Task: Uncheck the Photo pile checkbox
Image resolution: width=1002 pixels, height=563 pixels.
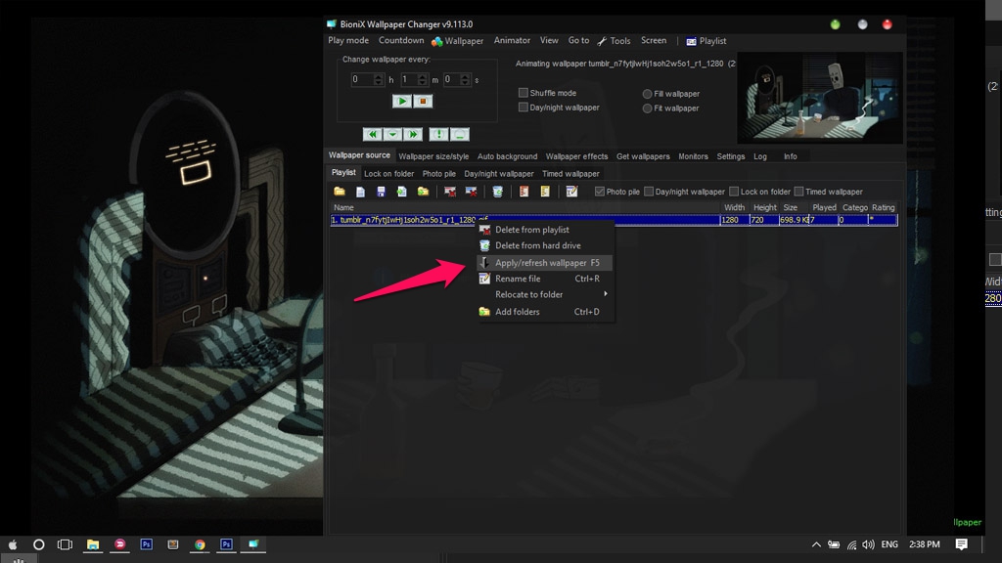Action: tap(600, 192)
